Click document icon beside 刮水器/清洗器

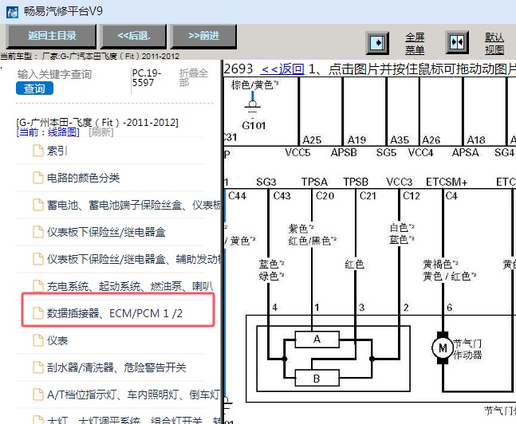pyautogui.click(x=38, y=367)
